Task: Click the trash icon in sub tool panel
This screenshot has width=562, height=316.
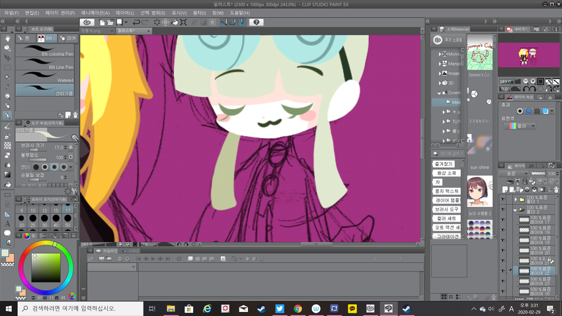Action: click(x=75, y=115)
